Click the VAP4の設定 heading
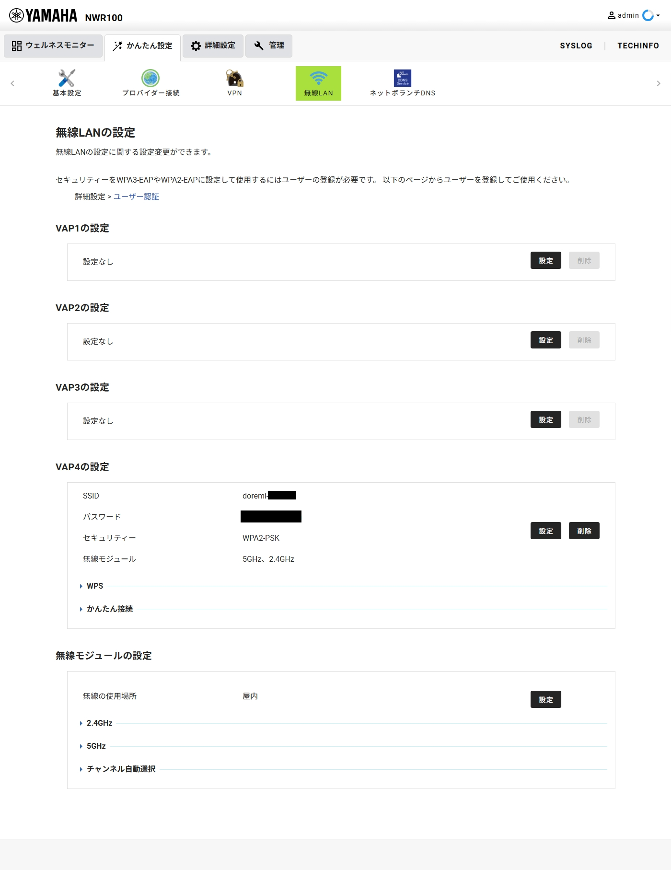This screenshot has width=671, height=870. [82, 467]
